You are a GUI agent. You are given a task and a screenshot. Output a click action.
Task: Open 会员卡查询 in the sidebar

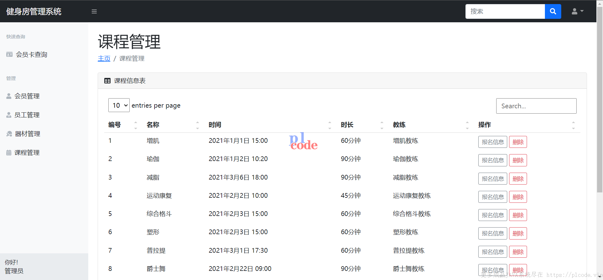(31, 54)
